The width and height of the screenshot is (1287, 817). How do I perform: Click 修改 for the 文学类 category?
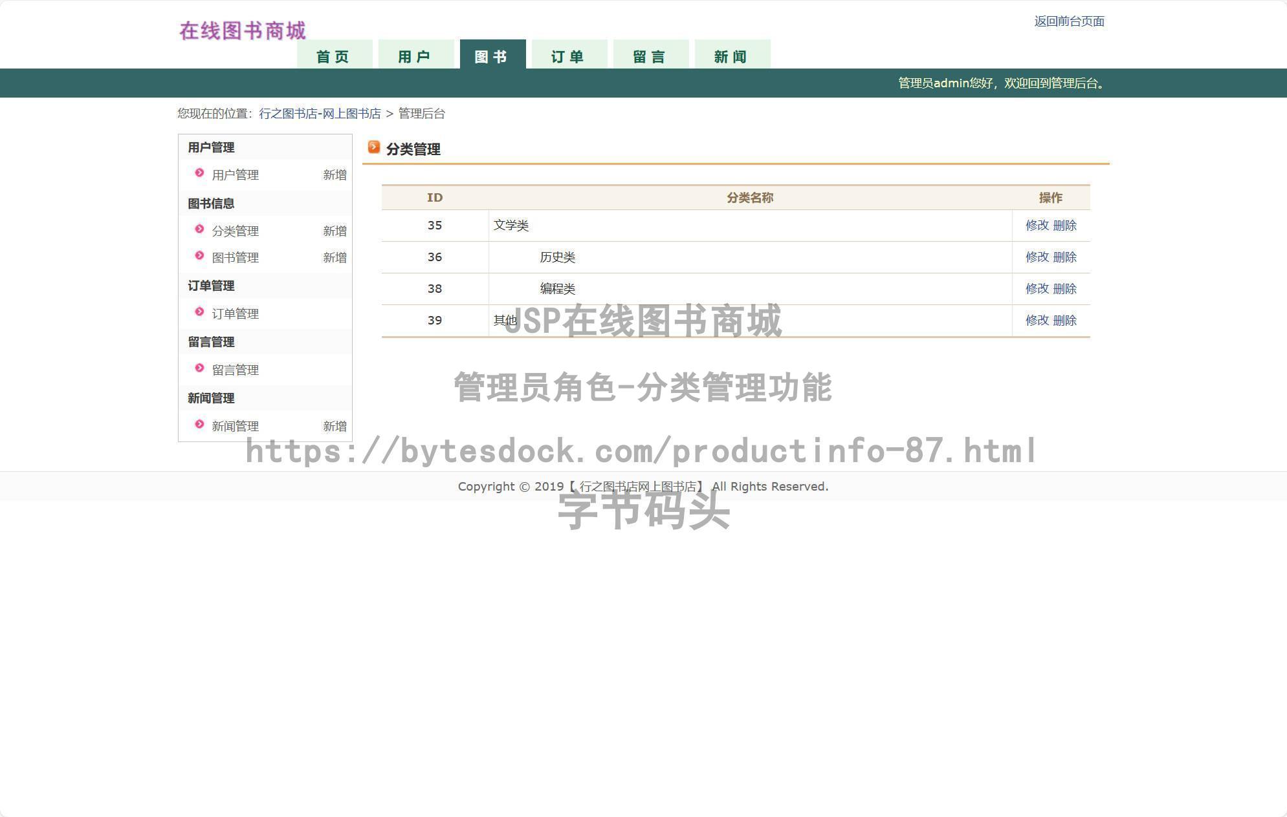click(1037, 226)
